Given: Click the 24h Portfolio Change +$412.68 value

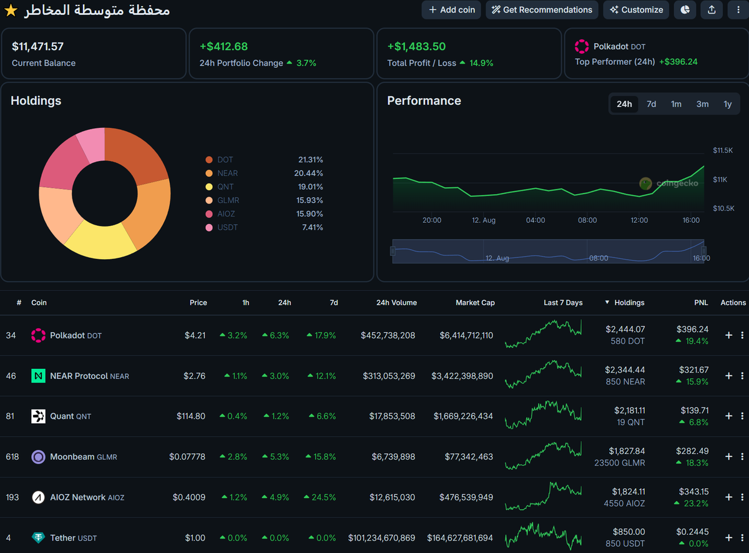Looking at the screenshot, I should pyautogui.click(x=223, y=46).
